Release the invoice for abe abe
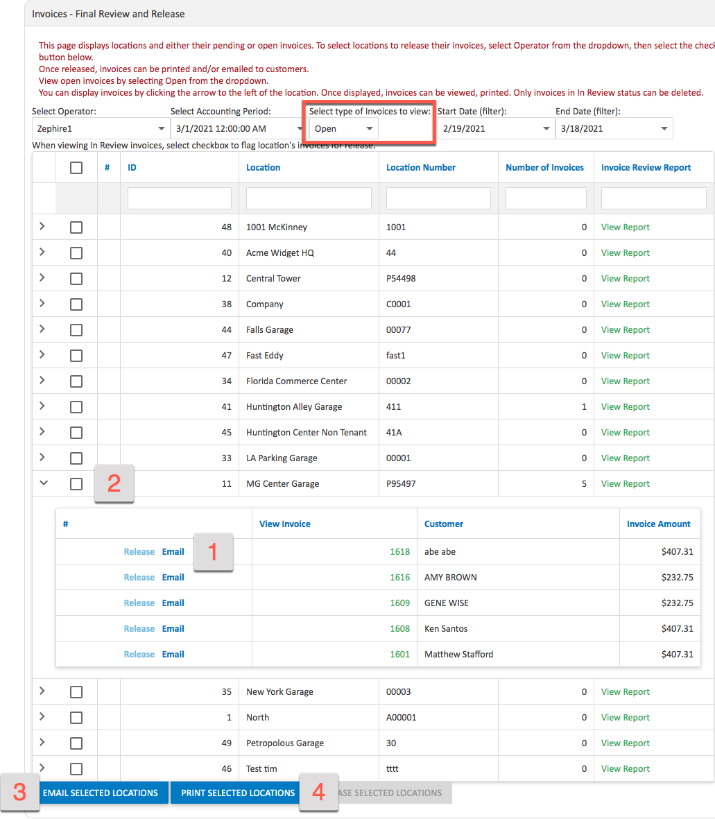Screen dimensions: 715x819 tap(139, 551)
